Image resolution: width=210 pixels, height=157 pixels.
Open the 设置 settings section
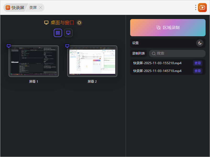[136, 43]
